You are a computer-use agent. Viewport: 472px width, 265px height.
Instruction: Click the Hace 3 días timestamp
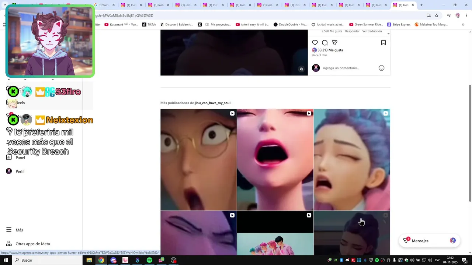(319, 55)
